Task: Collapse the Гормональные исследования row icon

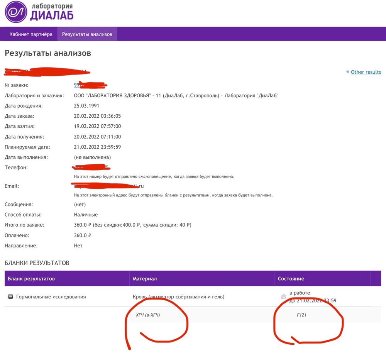Action: point(10,296)
